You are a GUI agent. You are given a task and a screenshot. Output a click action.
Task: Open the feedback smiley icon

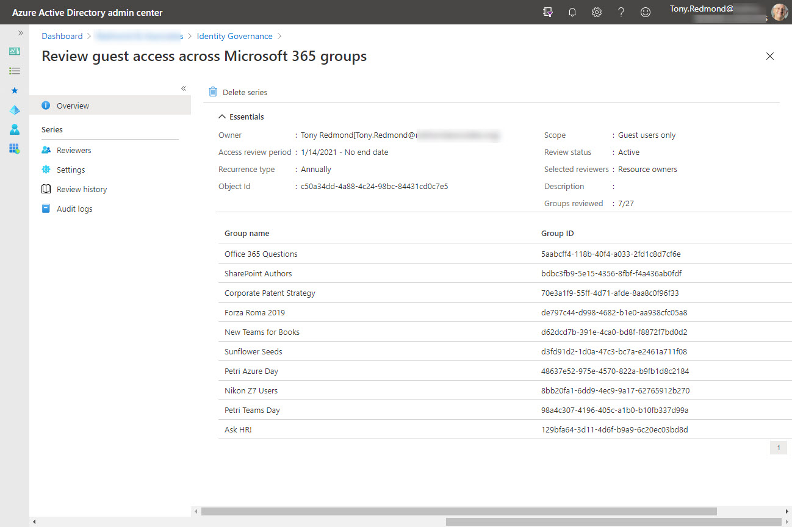point(645,12)
